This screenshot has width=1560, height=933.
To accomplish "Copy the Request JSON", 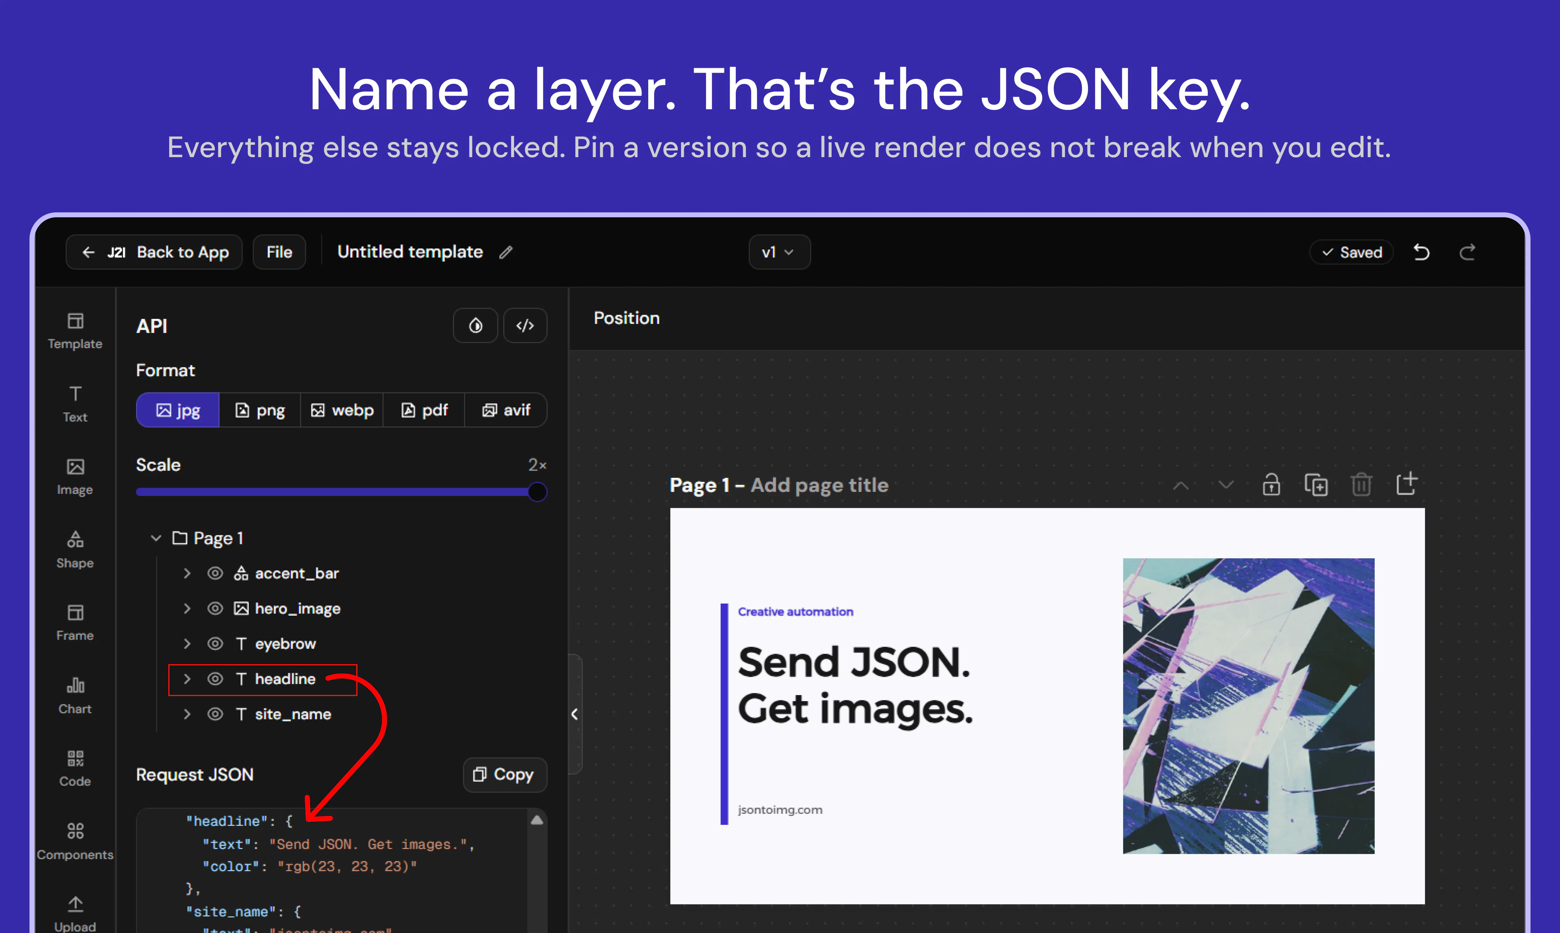I will (505, 775).
